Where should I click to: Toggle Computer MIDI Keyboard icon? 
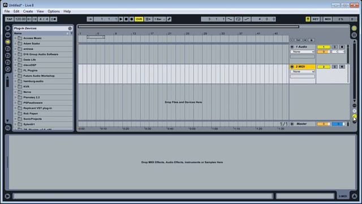pos(308,19)
